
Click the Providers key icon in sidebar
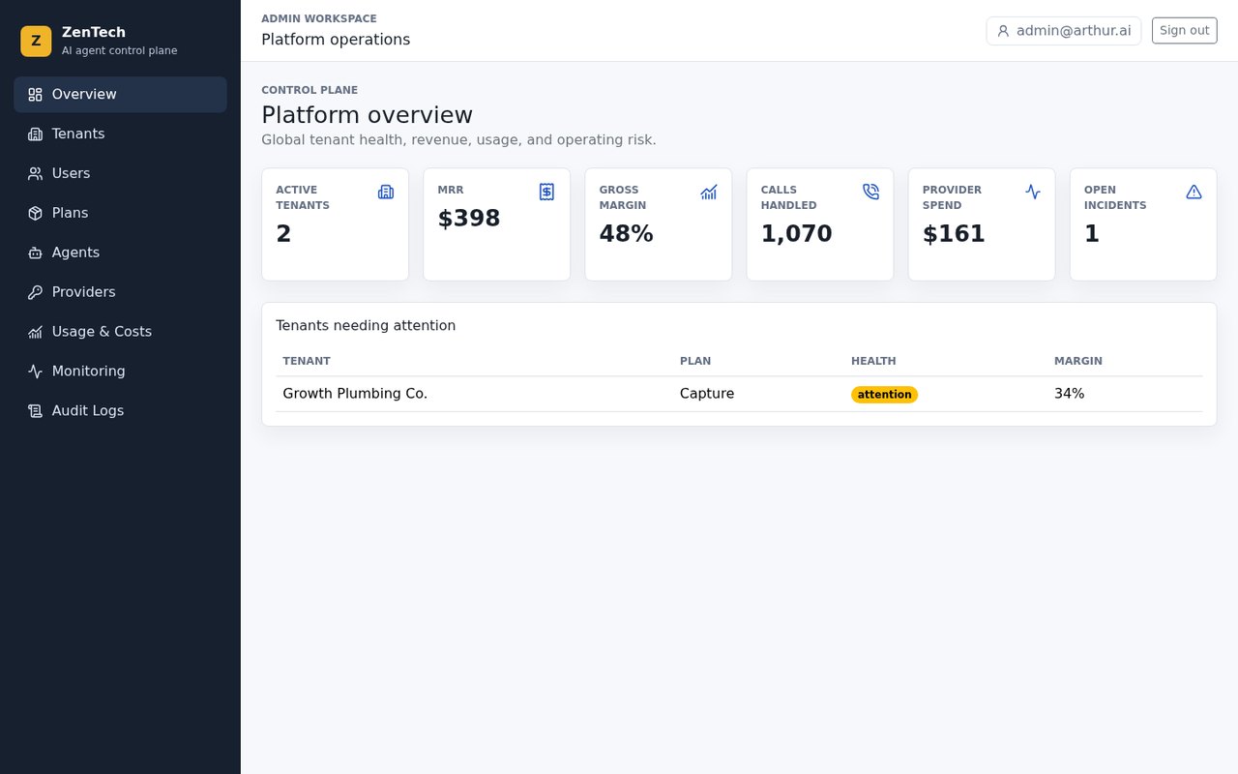point(35,293)
